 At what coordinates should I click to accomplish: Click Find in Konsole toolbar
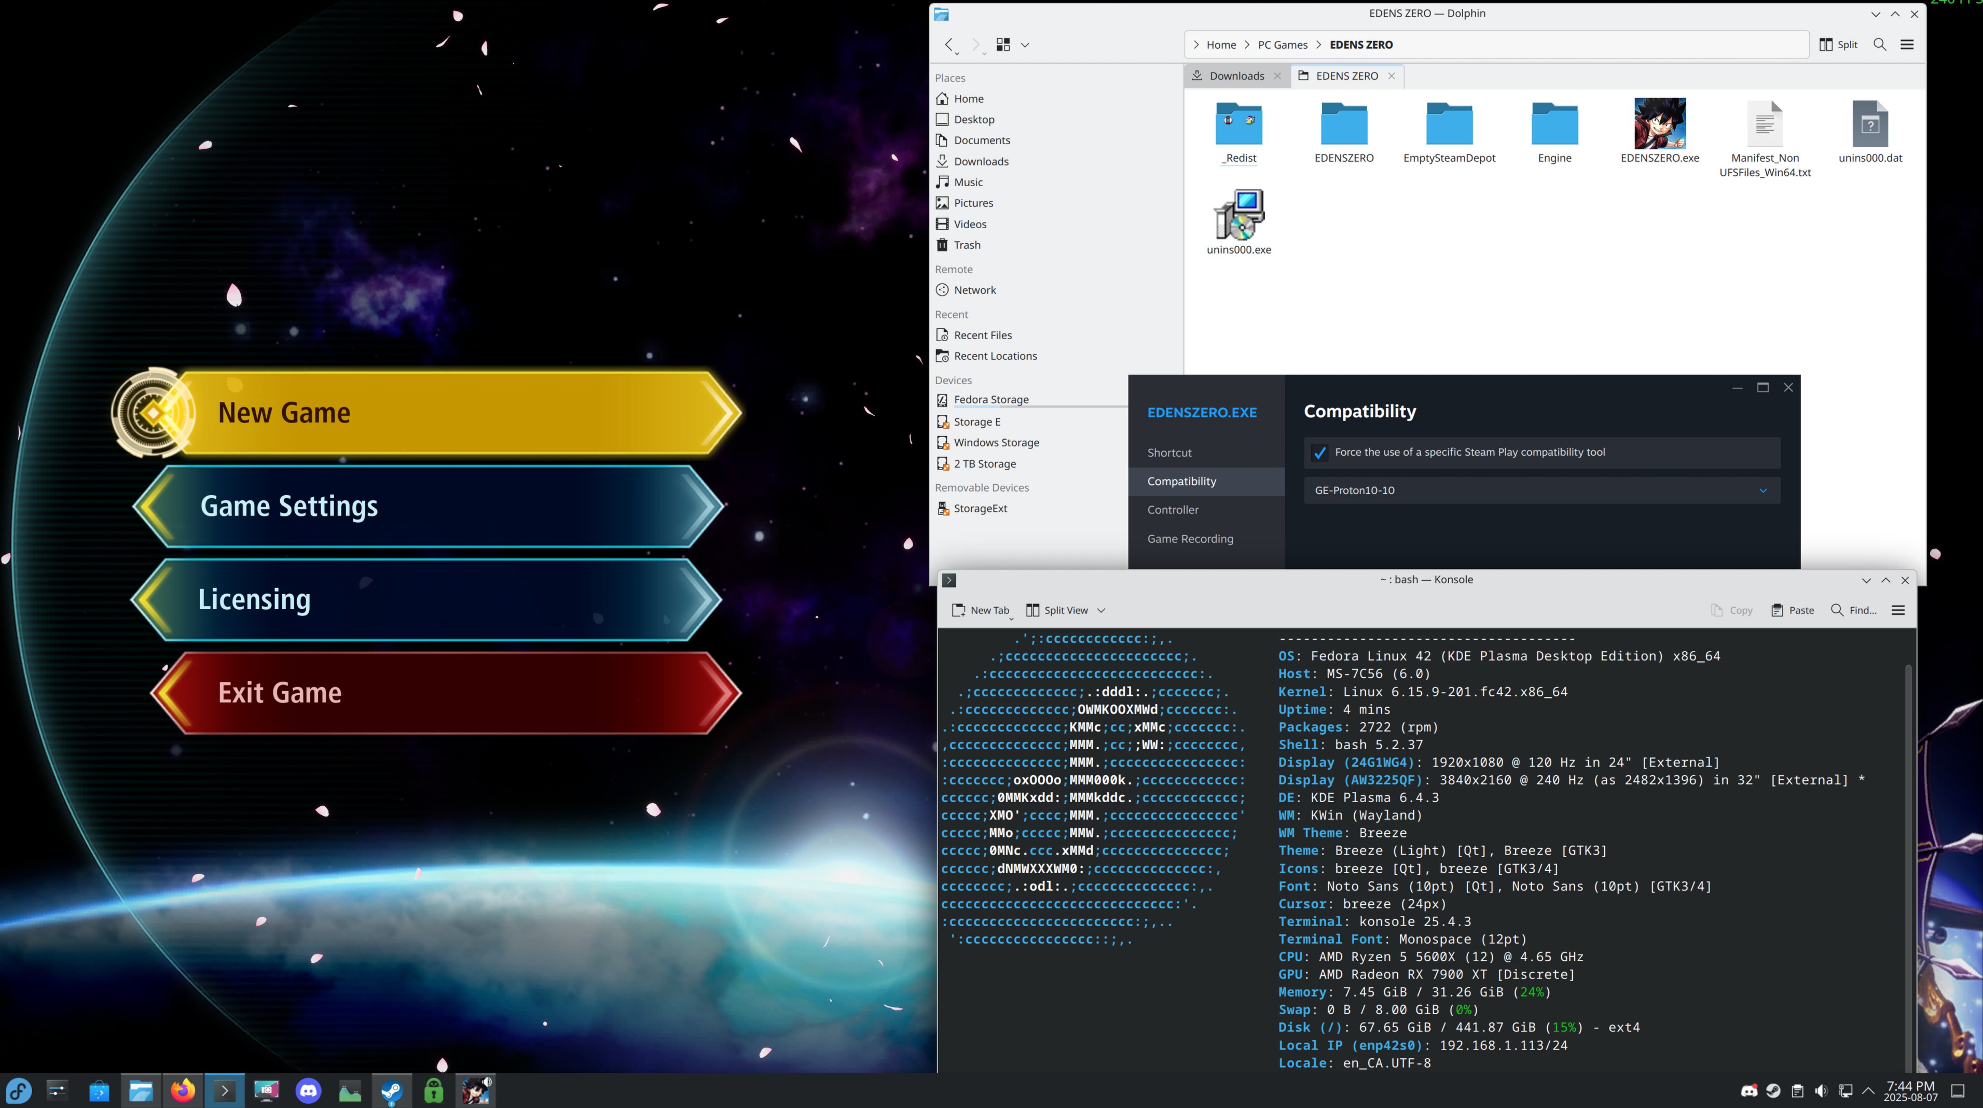tap(1854, 610)
